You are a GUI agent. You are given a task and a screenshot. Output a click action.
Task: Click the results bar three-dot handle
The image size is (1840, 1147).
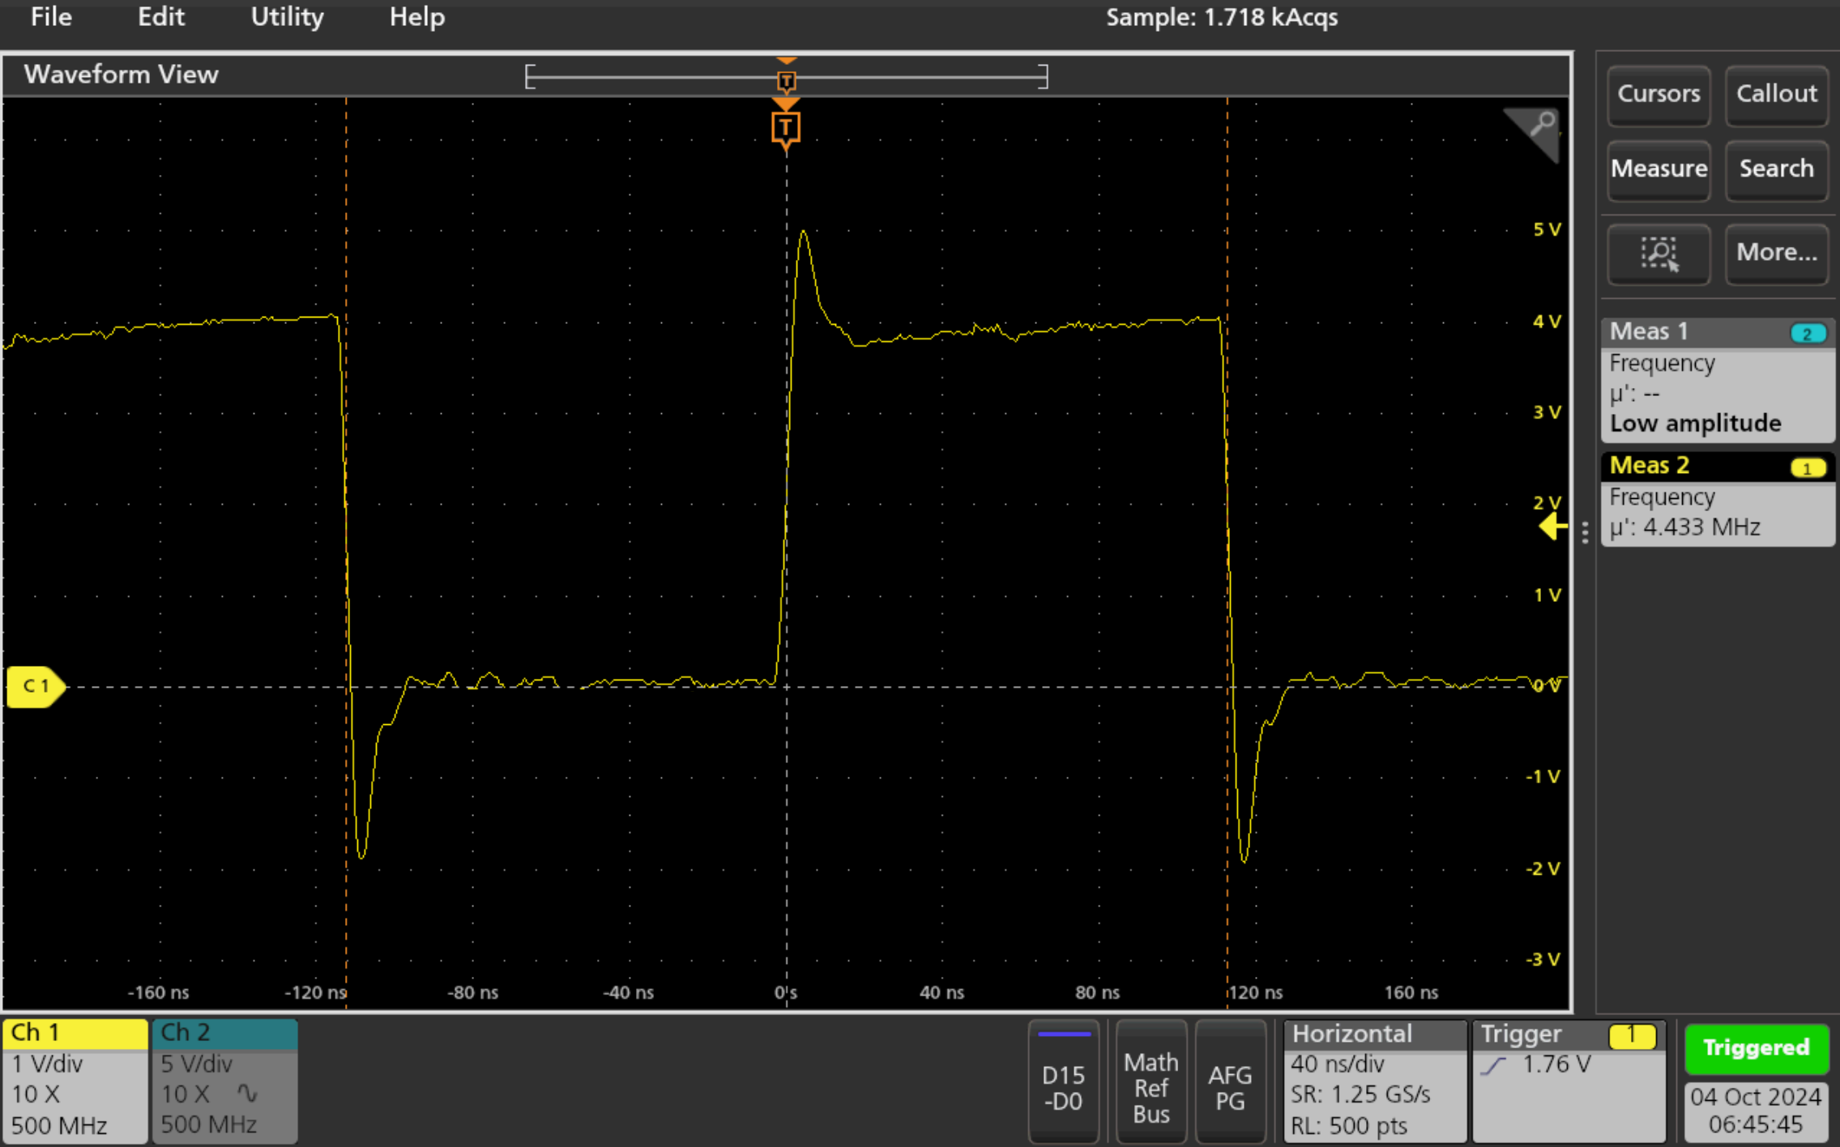pos(1585,532)
